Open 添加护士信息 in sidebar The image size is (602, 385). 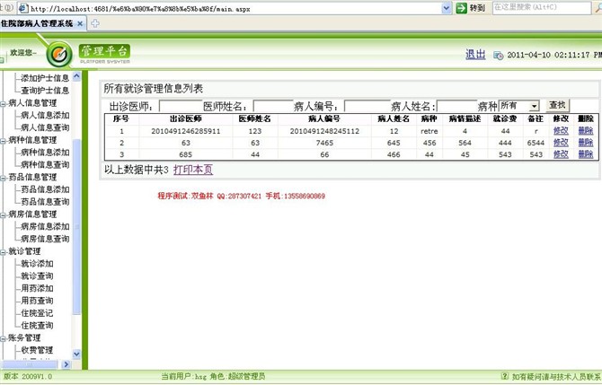coord(45,78)
